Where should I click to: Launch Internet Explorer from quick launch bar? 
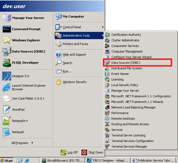(x=27, y=160)
